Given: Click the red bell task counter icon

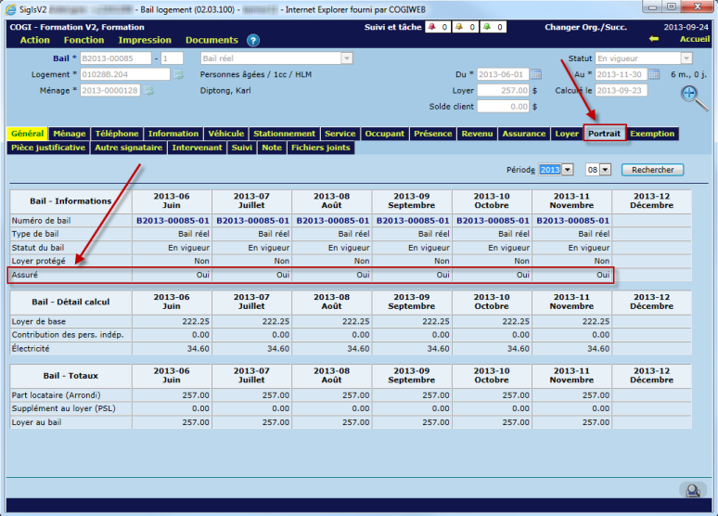Looking at the screenshot, I should (431, 28).
